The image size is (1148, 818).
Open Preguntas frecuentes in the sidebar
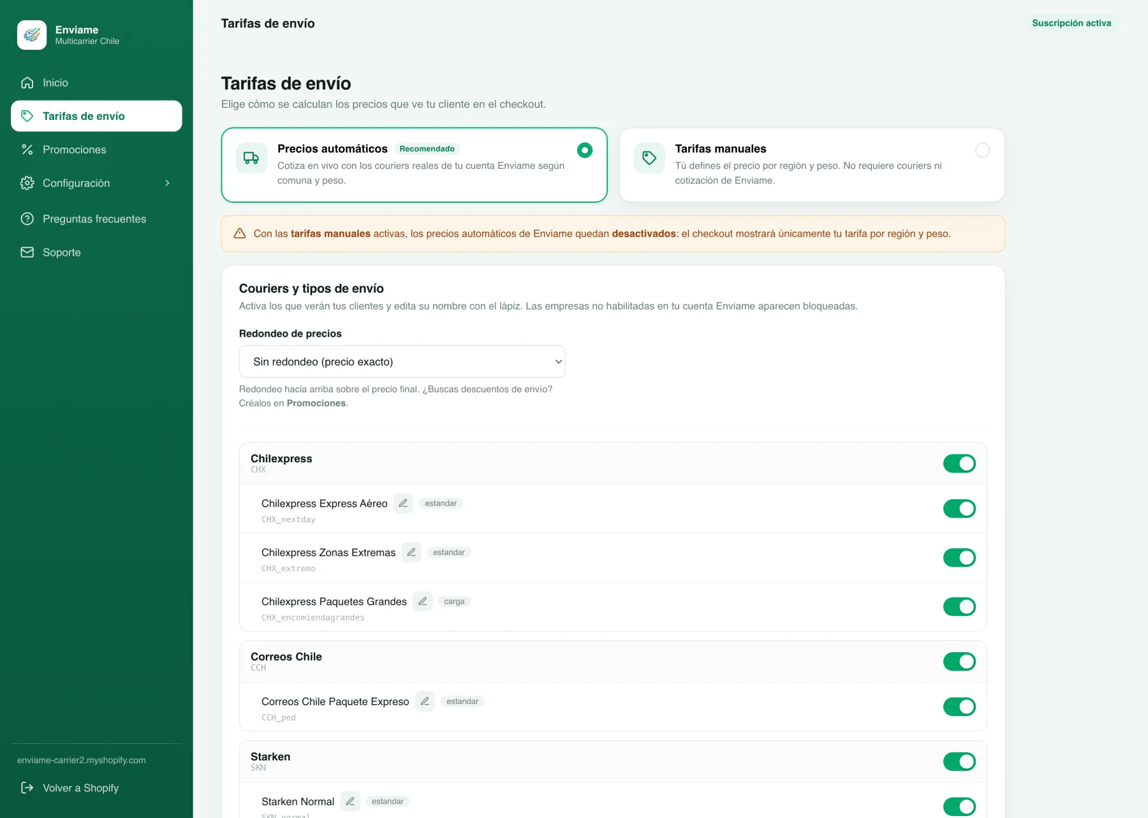(96, 219)
